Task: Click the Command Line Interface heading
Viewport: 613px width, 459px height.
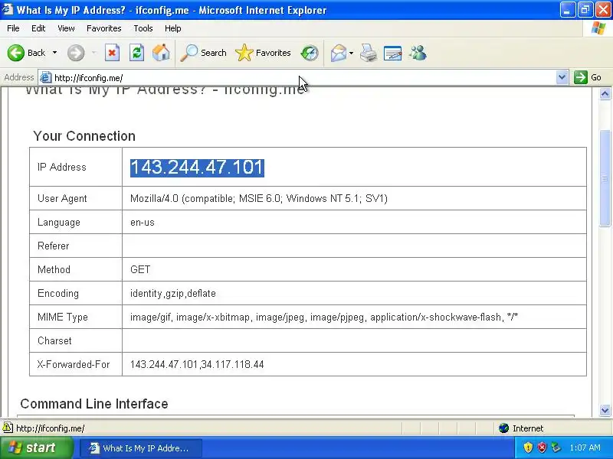Action: (93, 404)
